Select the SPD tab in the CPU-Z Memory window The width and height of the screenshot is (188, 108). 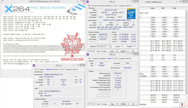click(116, 59)
